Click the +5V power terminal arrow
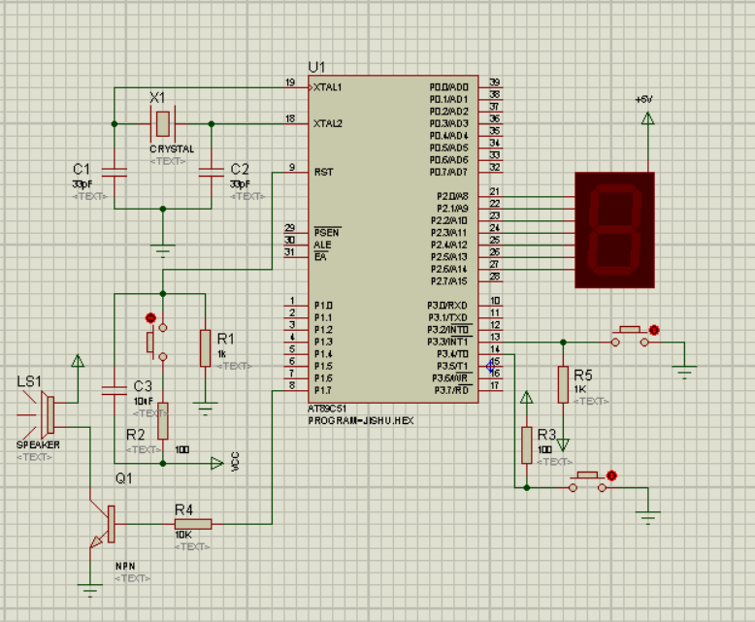The width and height of the screenshot is (755, 622). (647, 118)
